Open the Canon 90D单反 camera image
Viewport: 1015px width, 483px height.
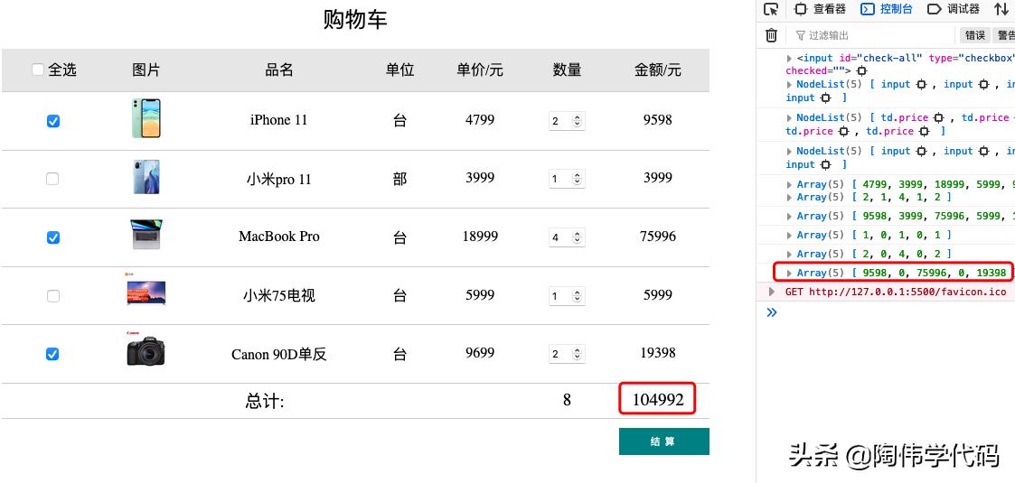[x=146, y=349]
